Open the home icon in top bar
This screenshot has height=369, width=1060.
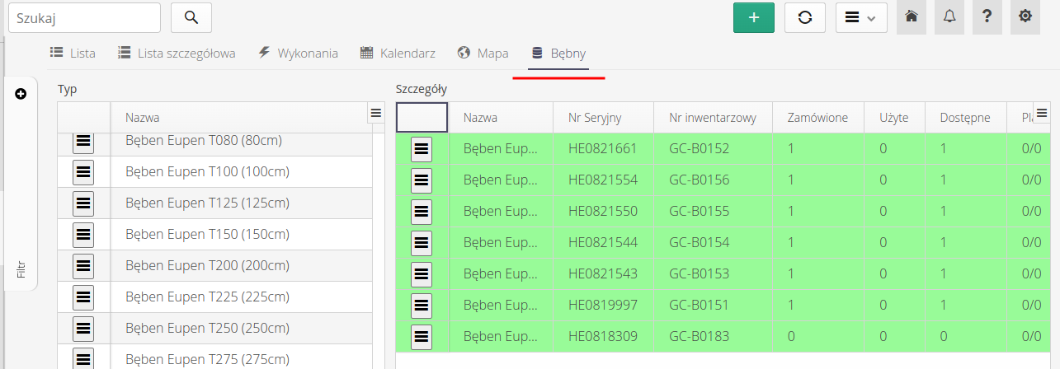911,17
